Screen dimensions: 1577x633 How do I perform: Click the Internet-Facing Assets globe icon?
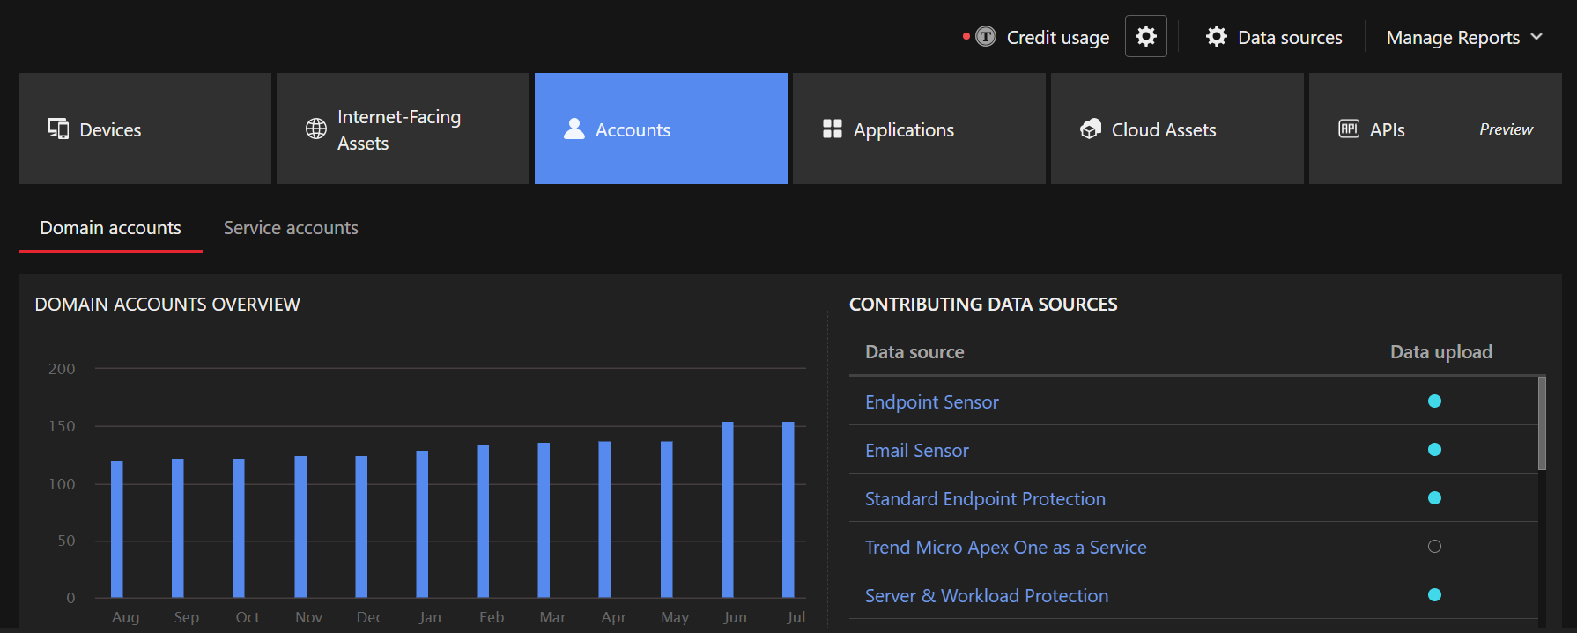(315, 129)
